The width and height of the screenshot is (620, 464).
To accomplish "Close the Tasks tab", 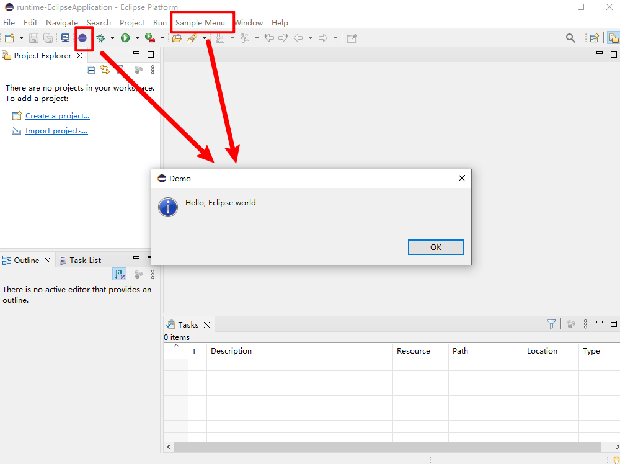I will 207,325.
